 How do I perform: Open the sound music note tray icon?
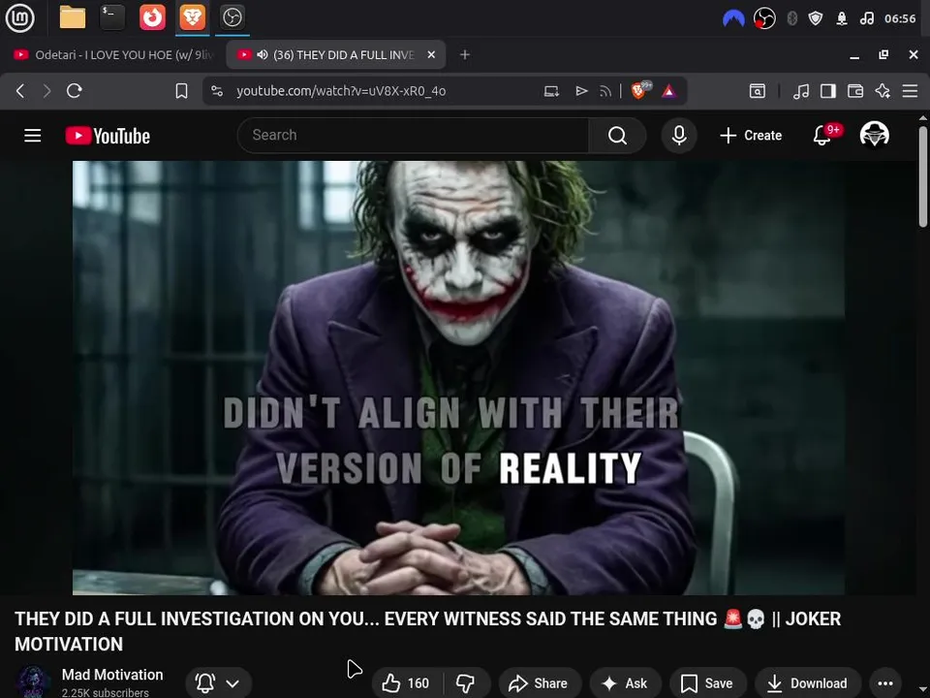click(866, 19)
